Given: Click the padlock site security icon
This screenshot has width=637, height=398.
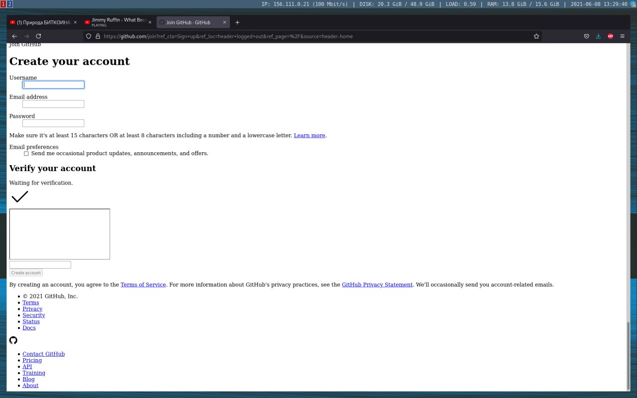Looking at the screenshot, I should point(98,36).
